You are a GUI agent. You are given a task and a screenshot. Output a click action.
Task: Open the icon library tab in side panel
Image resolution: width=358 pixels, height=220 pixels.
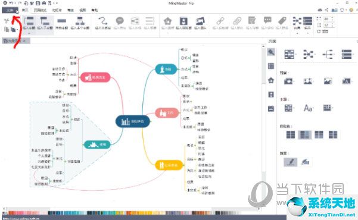pos(271,80)
